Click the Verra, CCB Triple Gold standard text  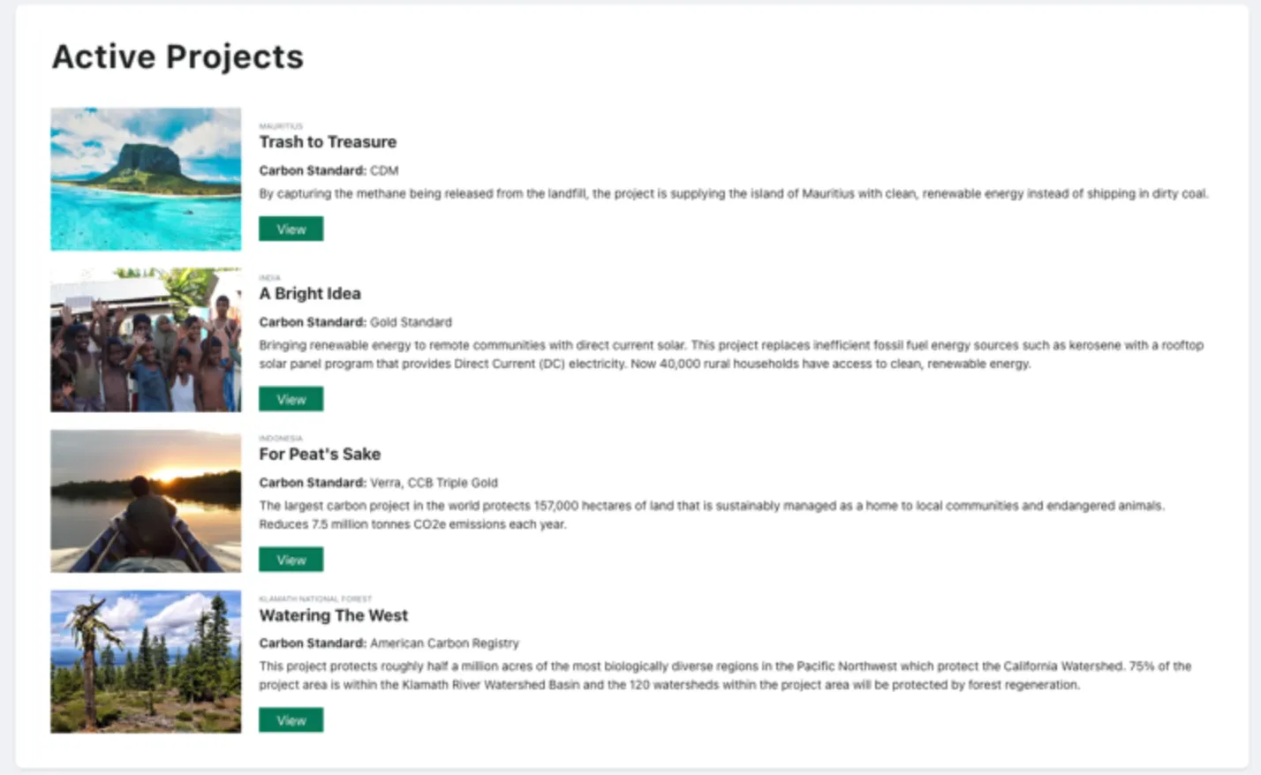click(x=434, y=483)
